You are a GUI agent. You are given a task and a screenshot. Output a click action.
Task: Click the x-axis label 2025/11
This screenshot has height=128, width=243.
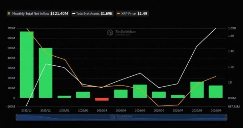click(x=26, y=110)
